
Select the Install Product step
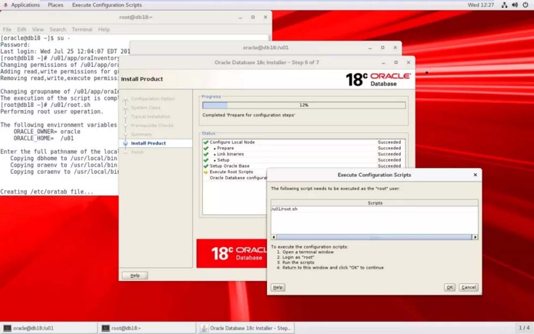click(x=148, y=143)
